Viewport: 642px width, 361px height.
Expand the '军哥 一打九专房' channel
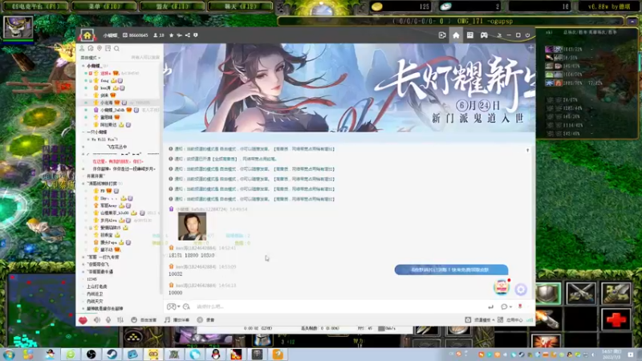pos(83,257)
